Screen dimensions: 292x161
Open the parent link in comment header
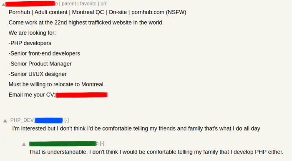69,4
